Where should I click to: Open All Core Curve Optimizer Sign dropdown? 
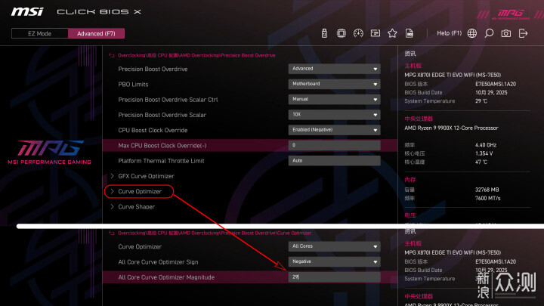(x=334, y=261)
